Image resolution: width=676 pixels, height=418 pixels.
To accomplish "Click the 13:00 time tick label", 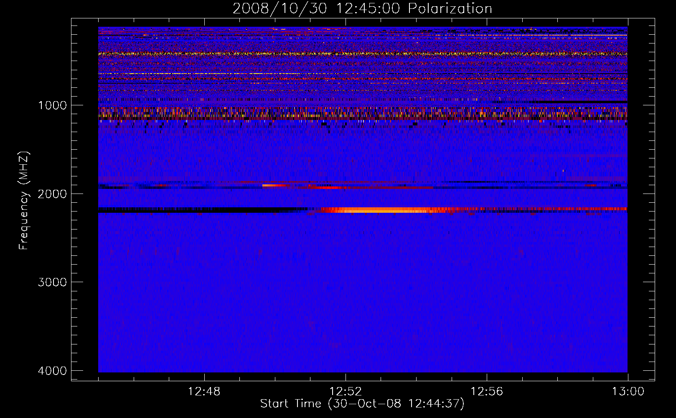I will click(x=628, y=392).
